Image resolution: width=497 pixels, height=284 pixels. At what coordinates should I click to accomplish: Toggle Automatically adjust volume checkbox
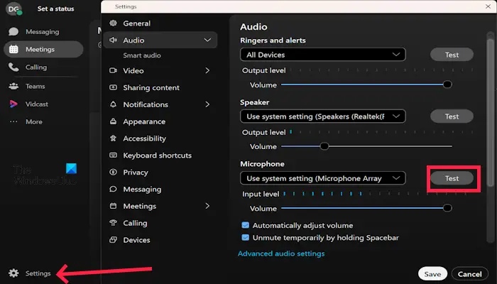coord(246,225)
